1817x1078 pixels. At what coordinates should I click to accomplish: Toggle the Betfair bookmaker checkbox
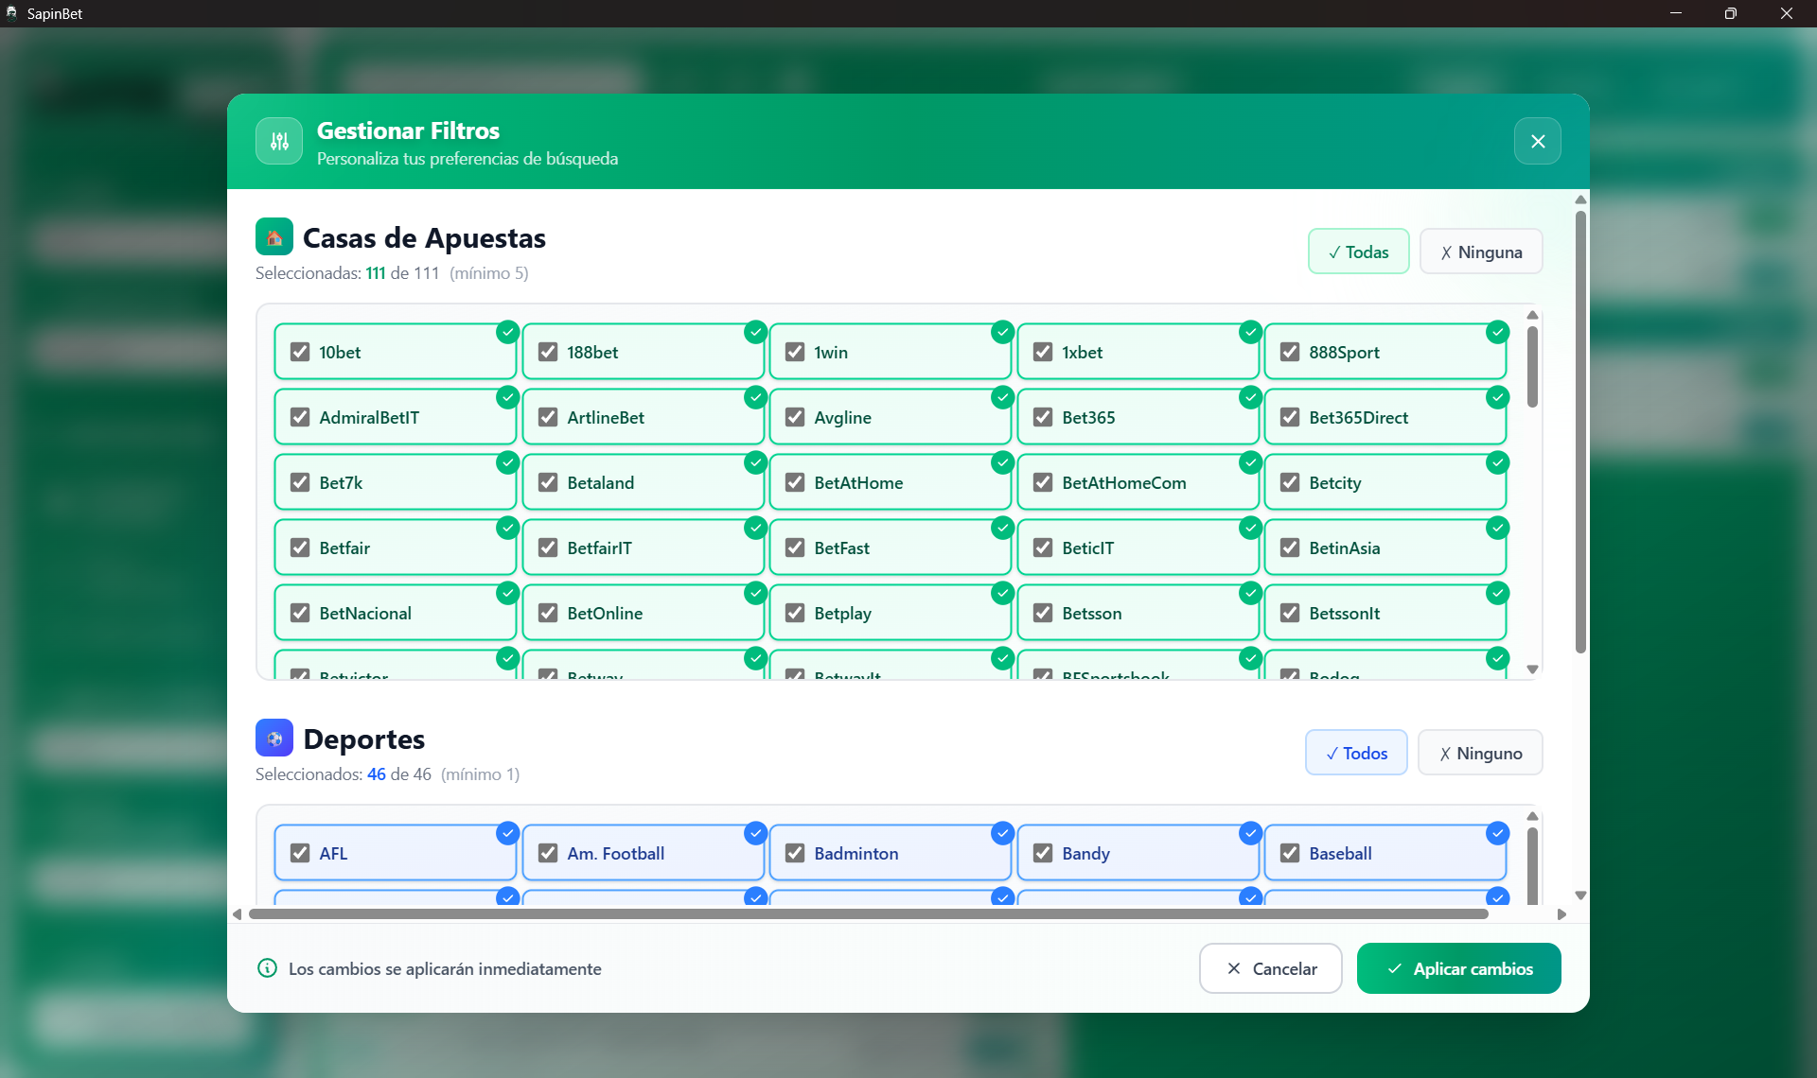click(300, 548)
